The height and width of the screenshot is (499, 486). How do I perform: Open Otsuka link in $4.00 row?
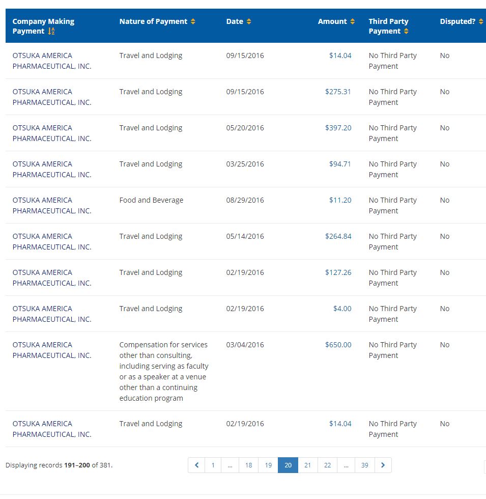point(52,314)
